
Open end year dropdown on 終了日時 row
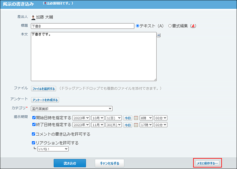pos(81,125)
